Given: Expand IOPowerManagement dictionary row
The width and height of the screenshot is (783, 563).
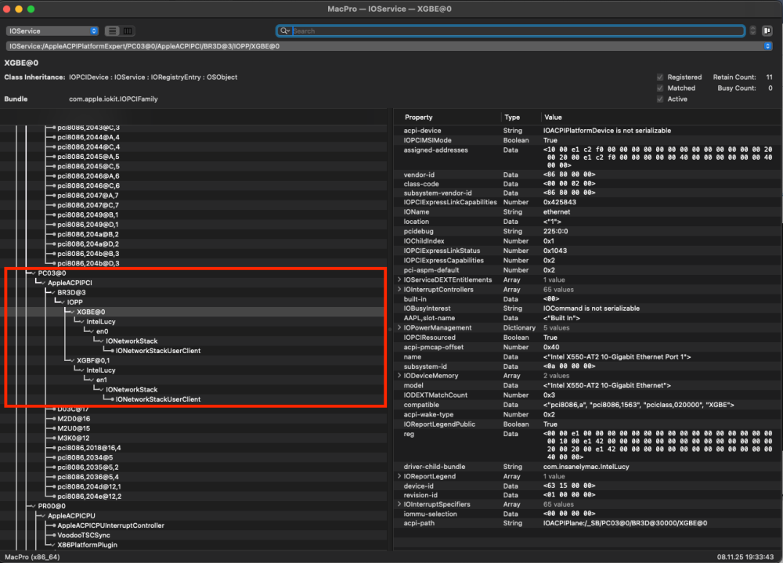Looking at the screenshot, I should click(x=399, y=328).
